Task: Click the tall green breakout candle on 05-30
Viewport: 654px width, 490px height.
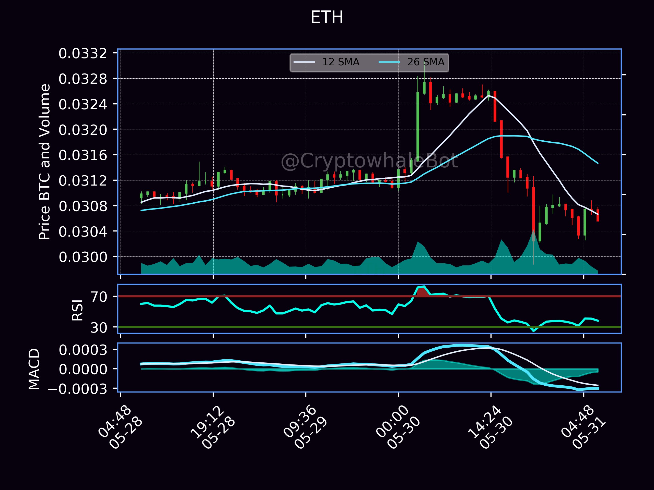Action: click(418, 127)
